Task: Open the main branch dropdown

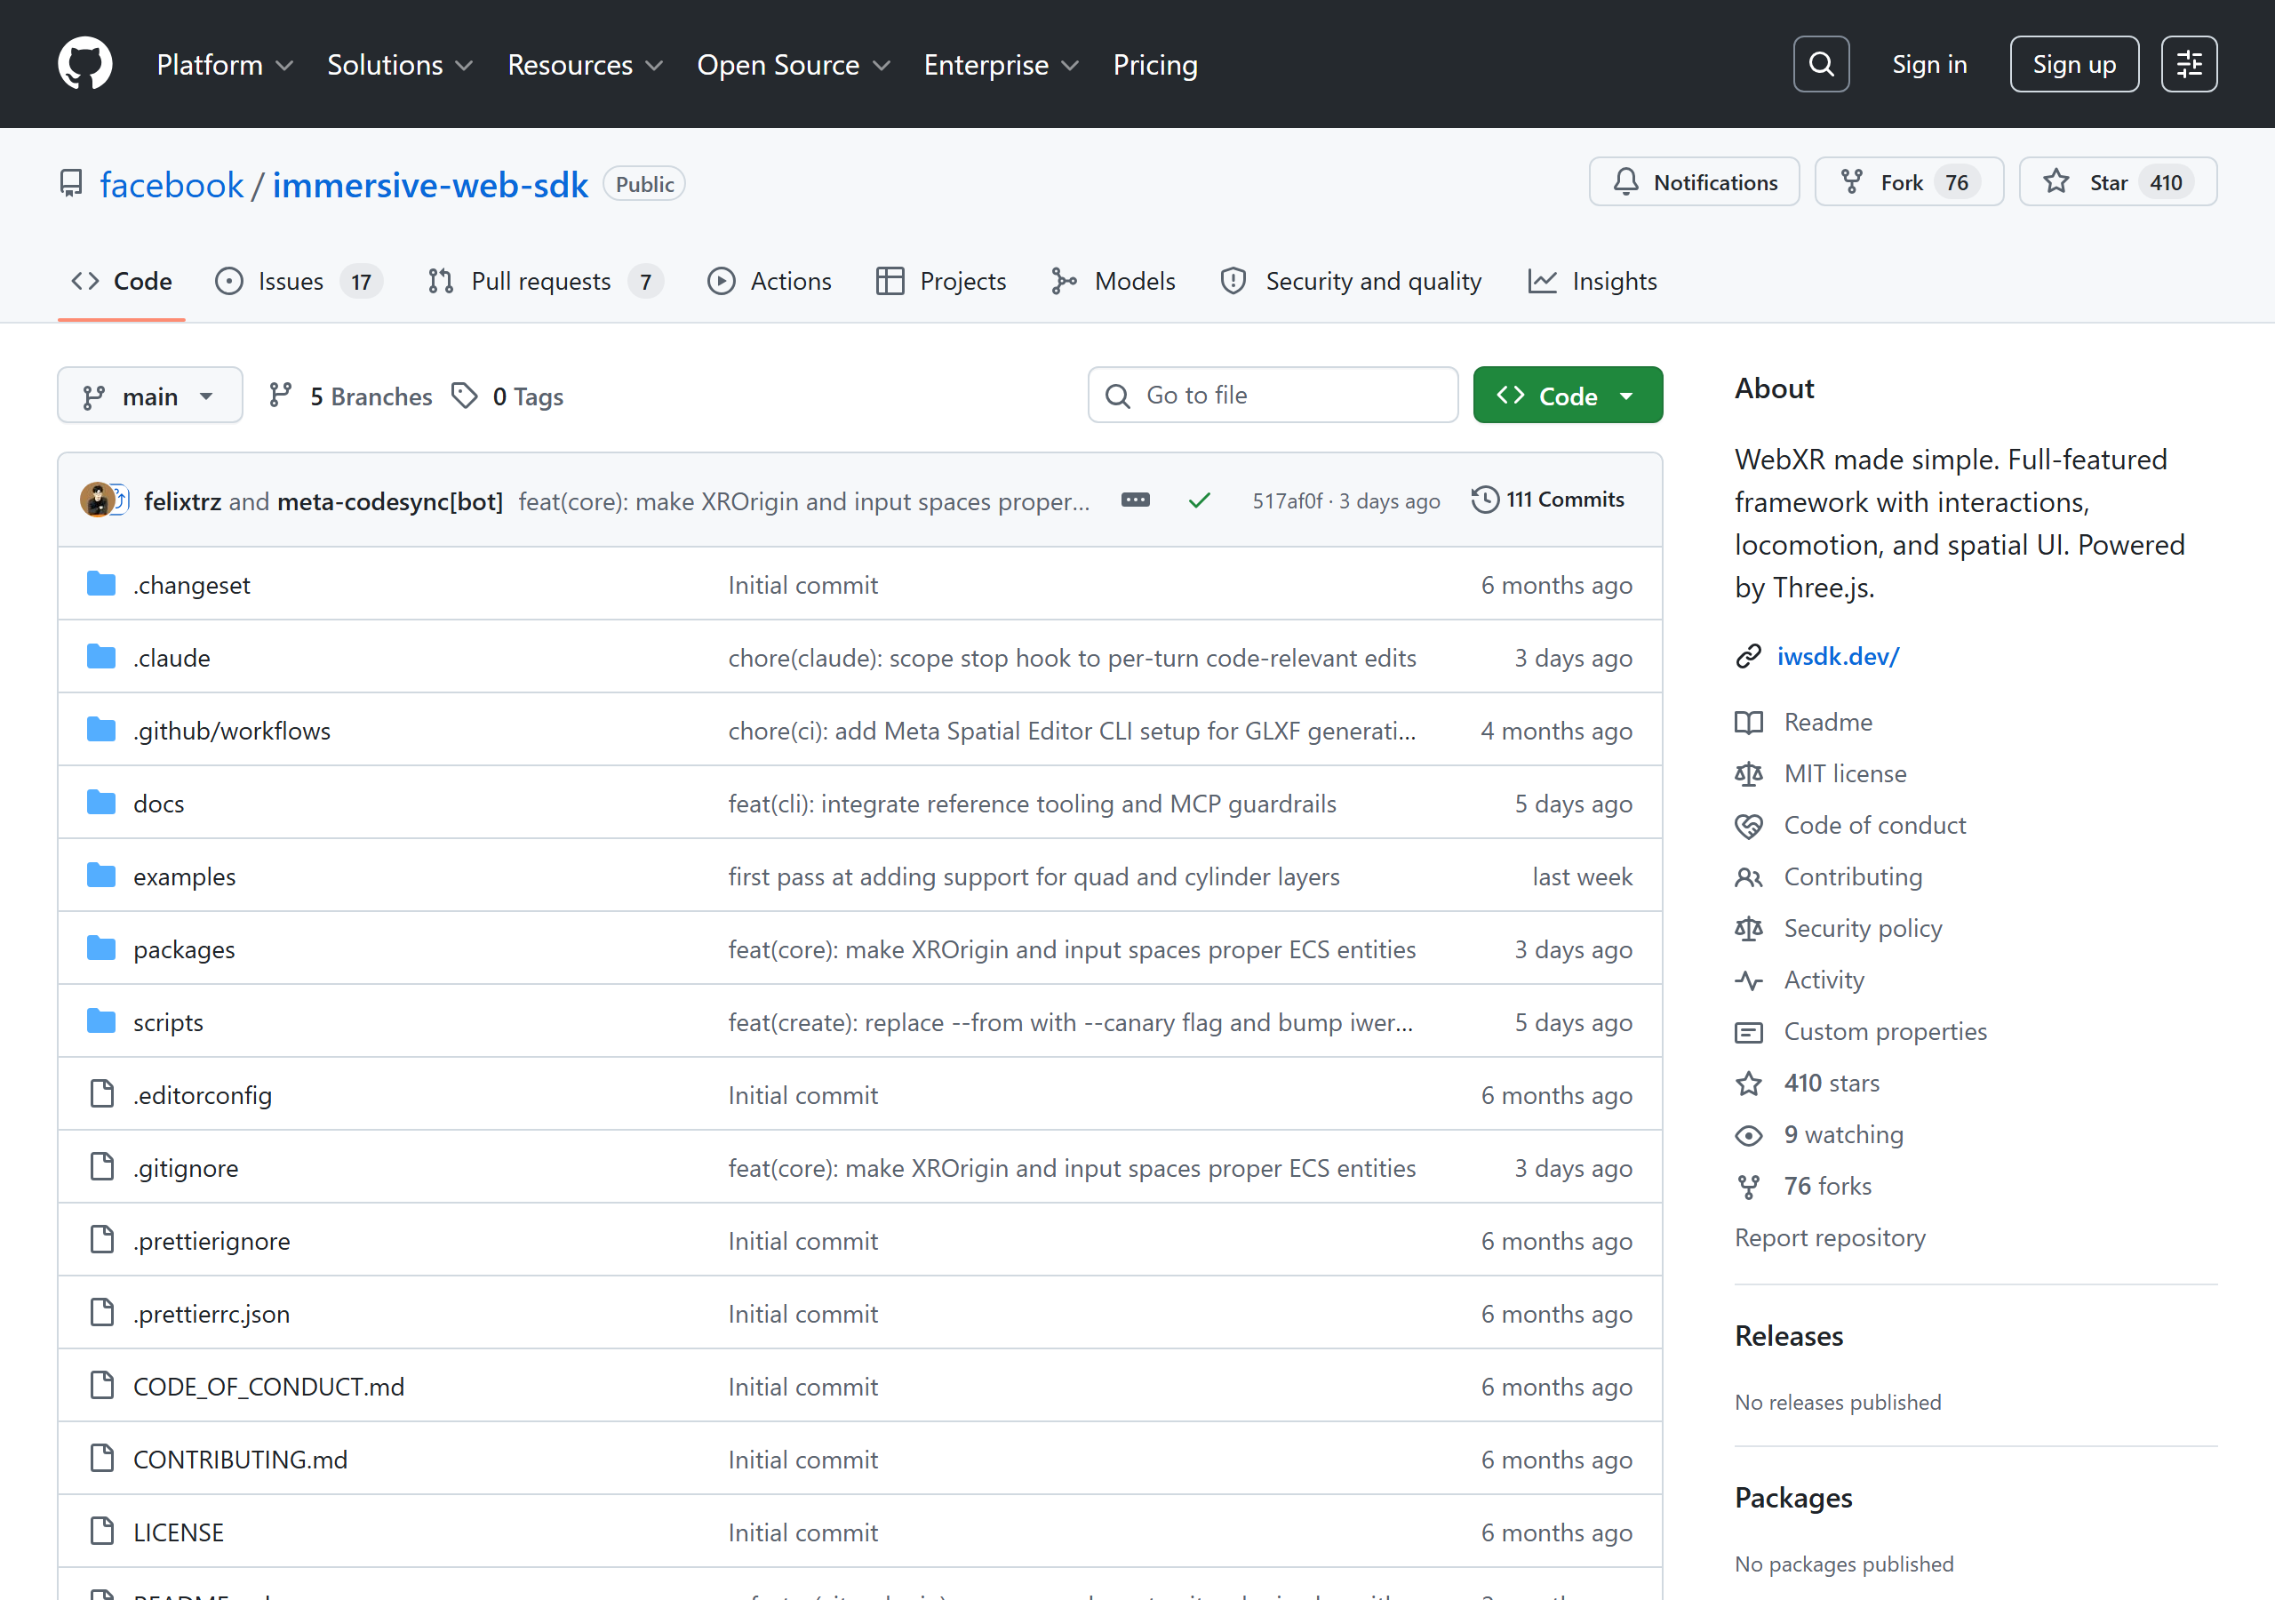Action: 149,396
